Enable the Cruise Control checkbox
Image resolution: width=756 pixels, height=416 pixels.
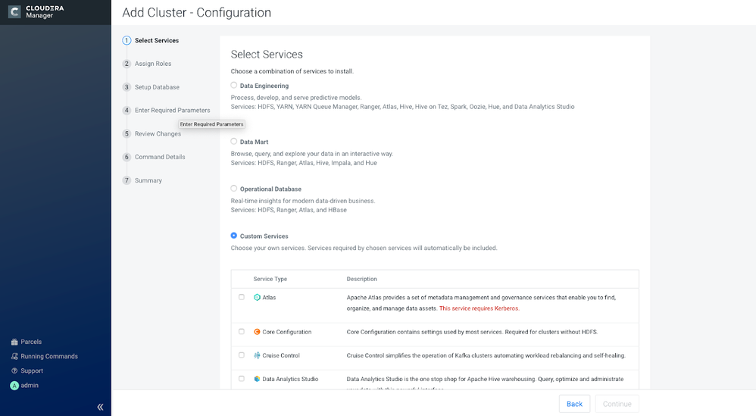click(x=242, y=355)
